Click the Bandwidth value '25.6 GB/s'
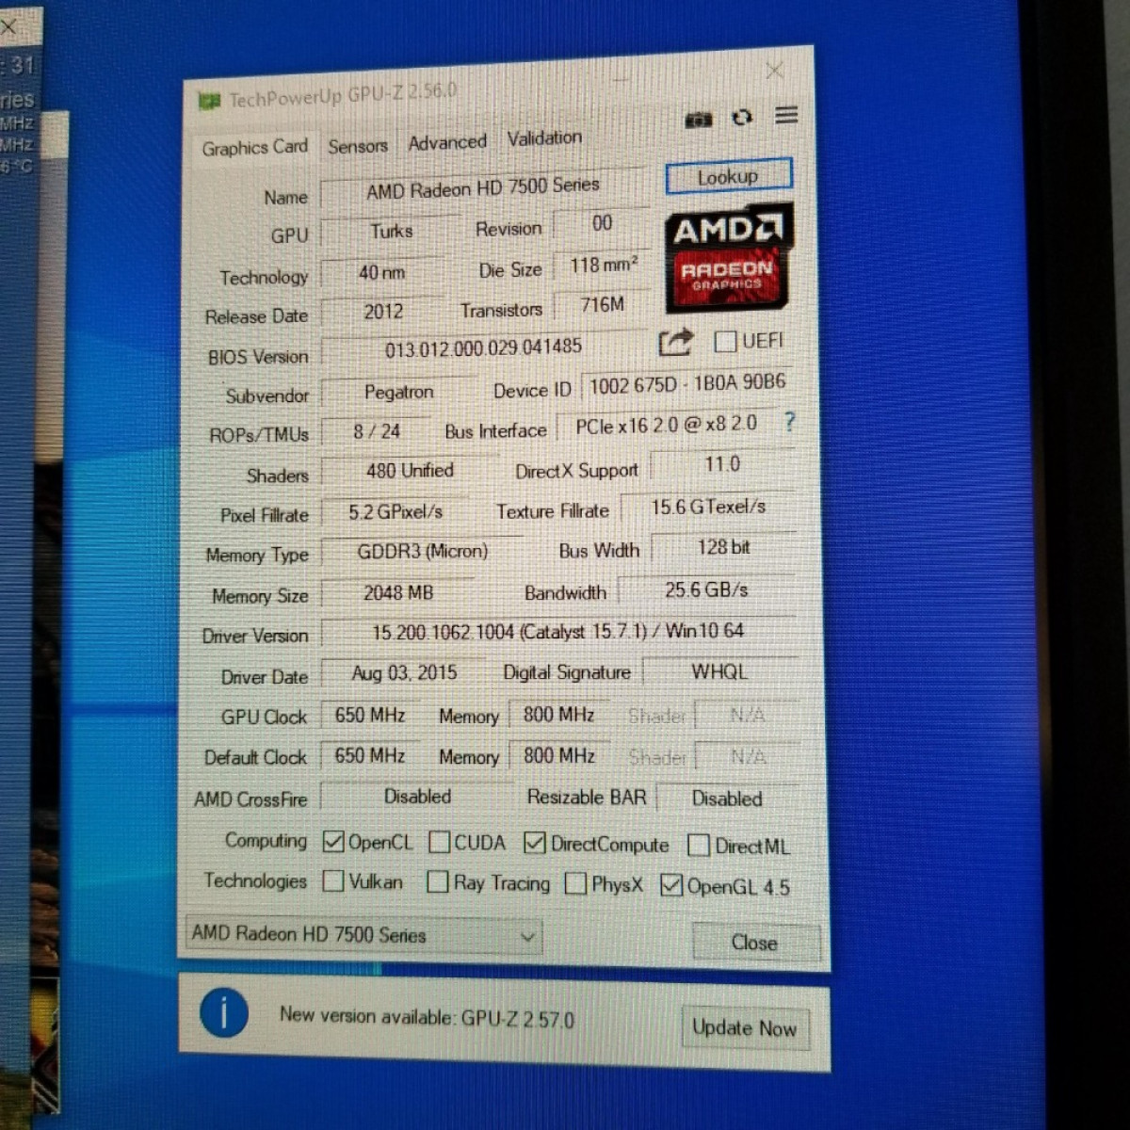The height and width of the screenshot is (1130, 1130). [707, 590]
